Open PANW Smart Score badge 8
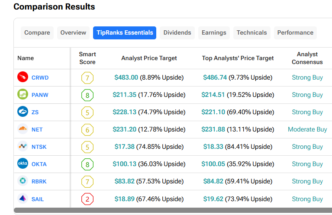 click(x=87, y=95)
